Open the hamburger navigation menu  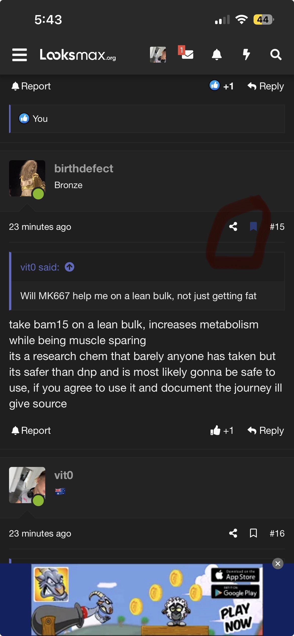(20, 55)
